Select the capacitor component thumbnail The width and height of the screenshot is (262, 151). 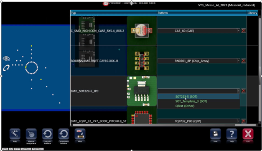click(x=142, y=31)
